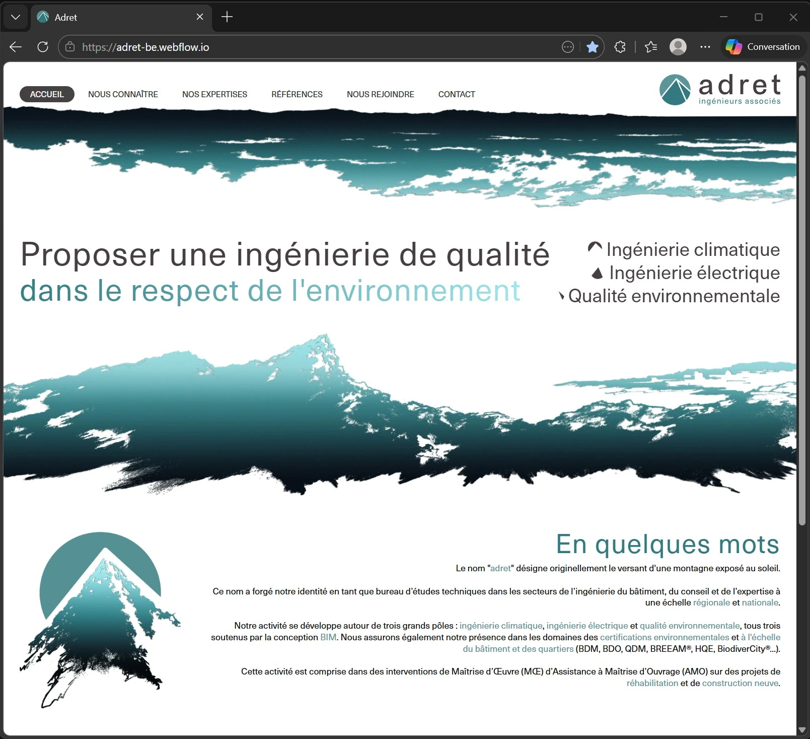The height and width of the screenshot is (739, 810).
Task: Click the adret ingénieurs associés logo
Action: [x=719, y=90]
